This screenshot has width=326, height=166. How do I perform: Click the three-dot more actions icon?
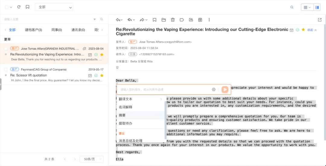coord(209,20)
